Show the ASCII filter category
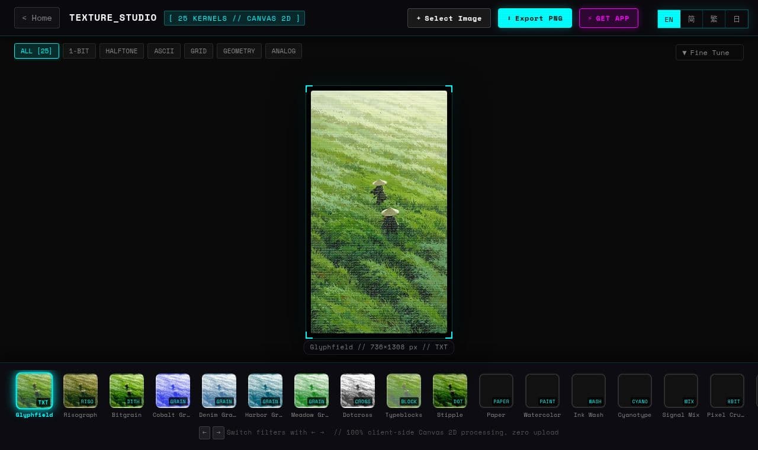The width and height of the screenshot is (758, 450). (164, 51)
